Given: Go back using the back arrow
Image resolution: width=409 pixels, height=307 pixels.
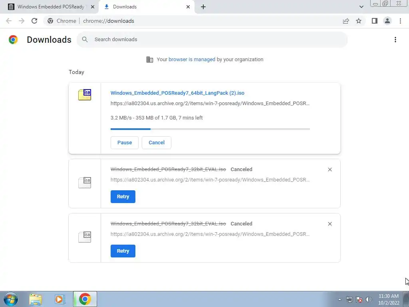Looking at the screenshot, I should point(9,21).
